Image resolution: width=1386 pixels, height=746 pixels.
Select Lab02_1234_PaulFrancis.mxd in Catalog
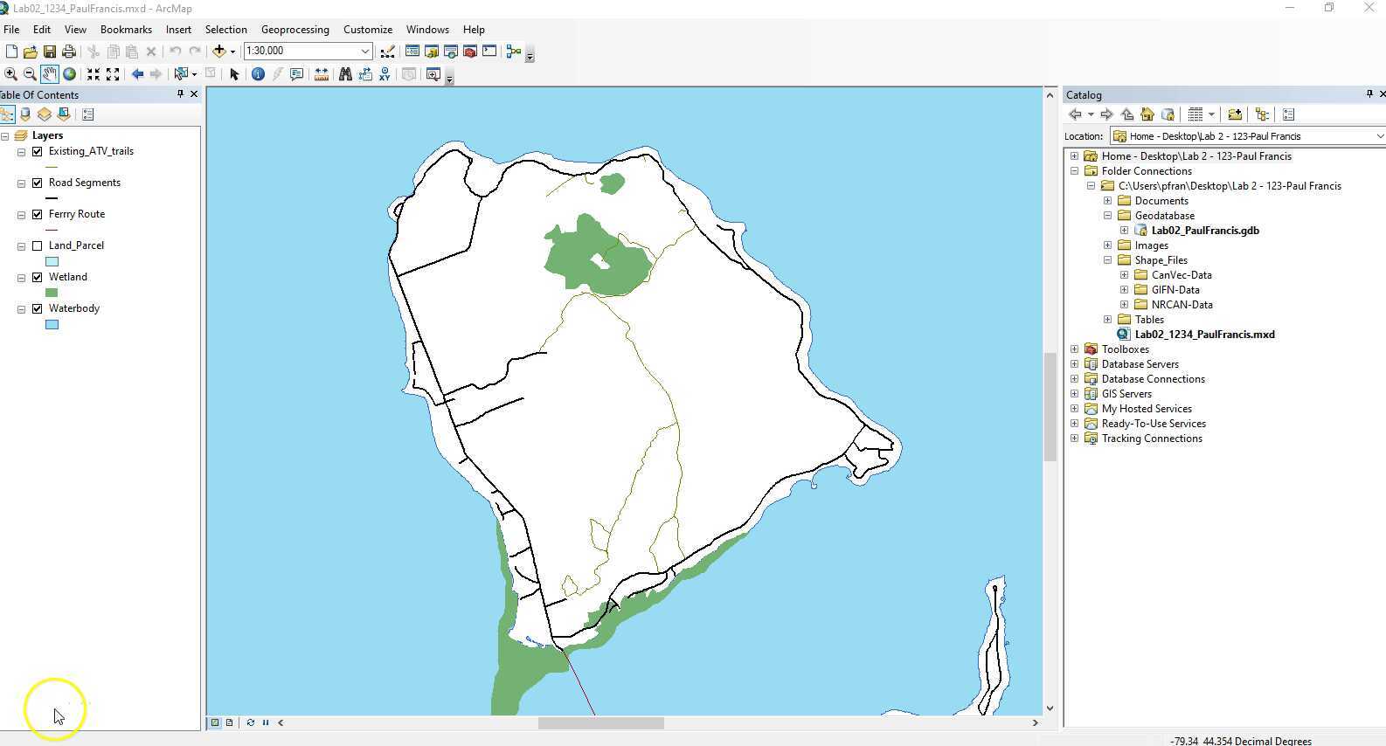point(1203,335)
